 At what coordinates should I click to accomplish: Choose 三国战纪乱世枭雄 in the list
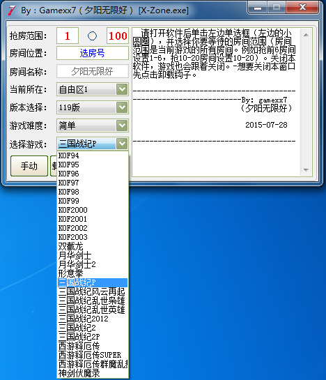tap(93, 301)
